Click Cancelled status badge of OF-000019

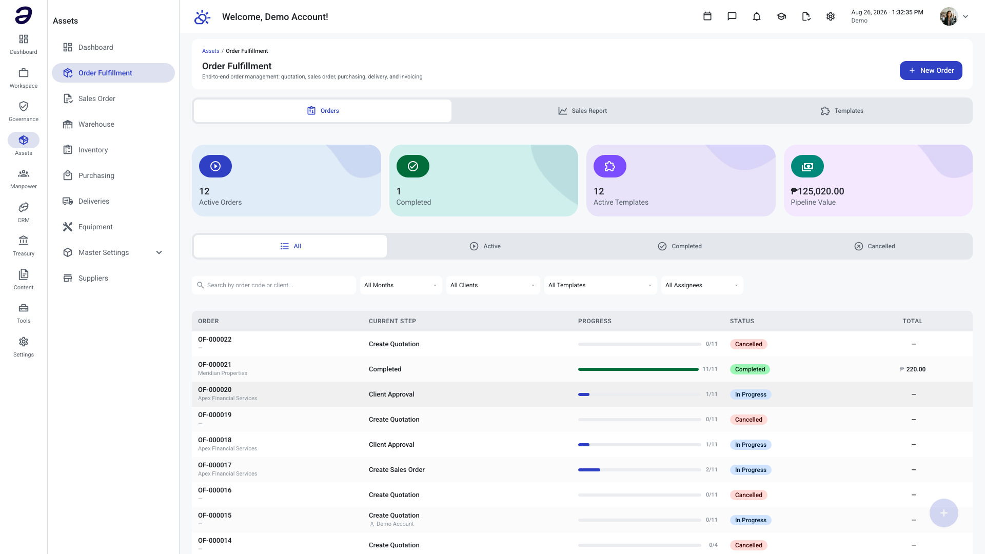(x=748, y=420)
